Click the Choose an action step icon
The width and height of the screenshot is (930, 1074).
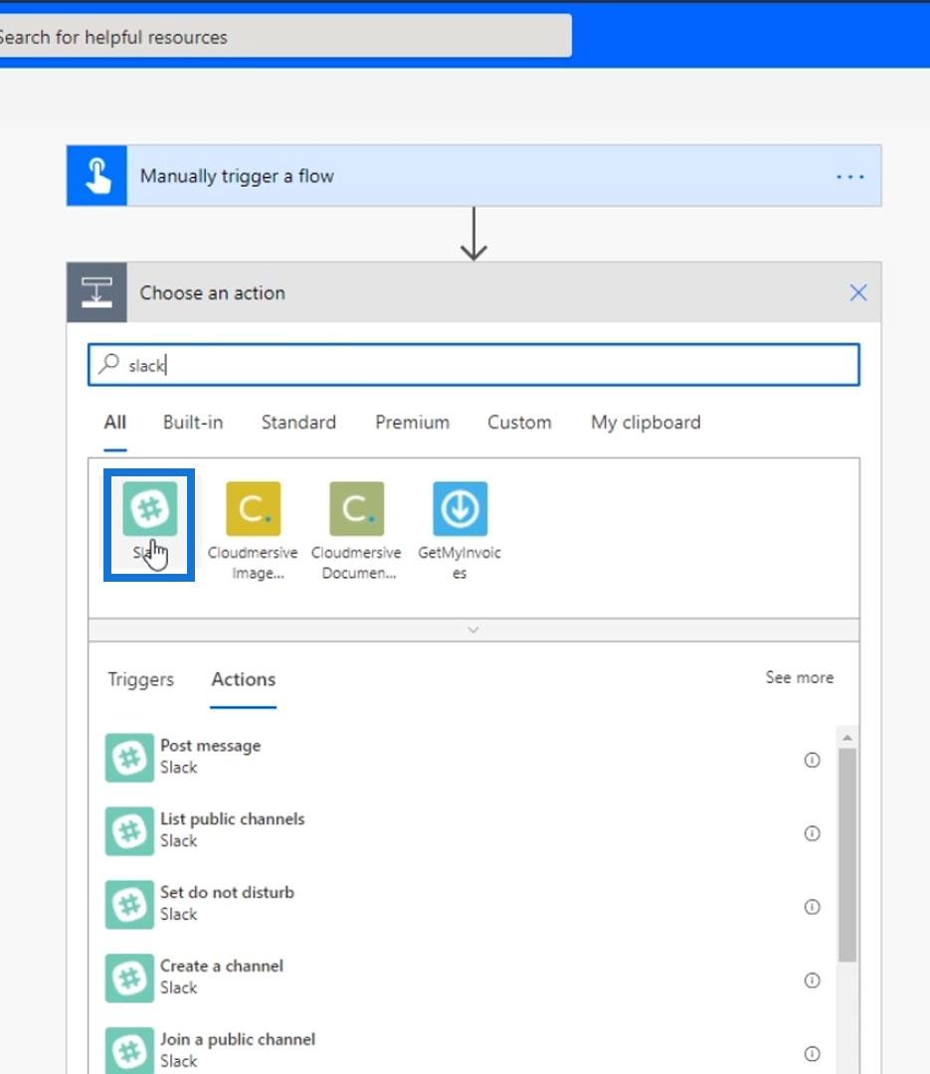[96, 292]
